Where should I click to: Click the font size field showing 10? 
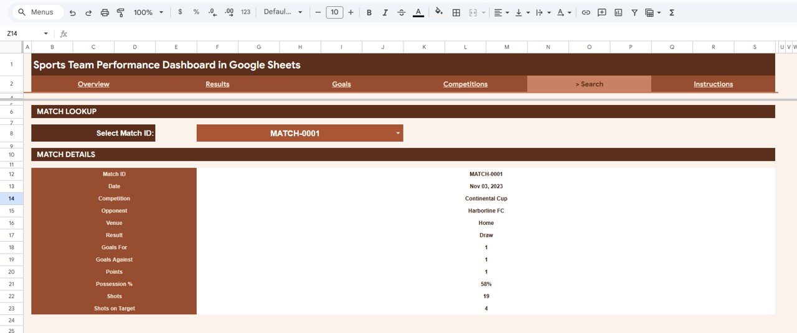pos(334,12)
